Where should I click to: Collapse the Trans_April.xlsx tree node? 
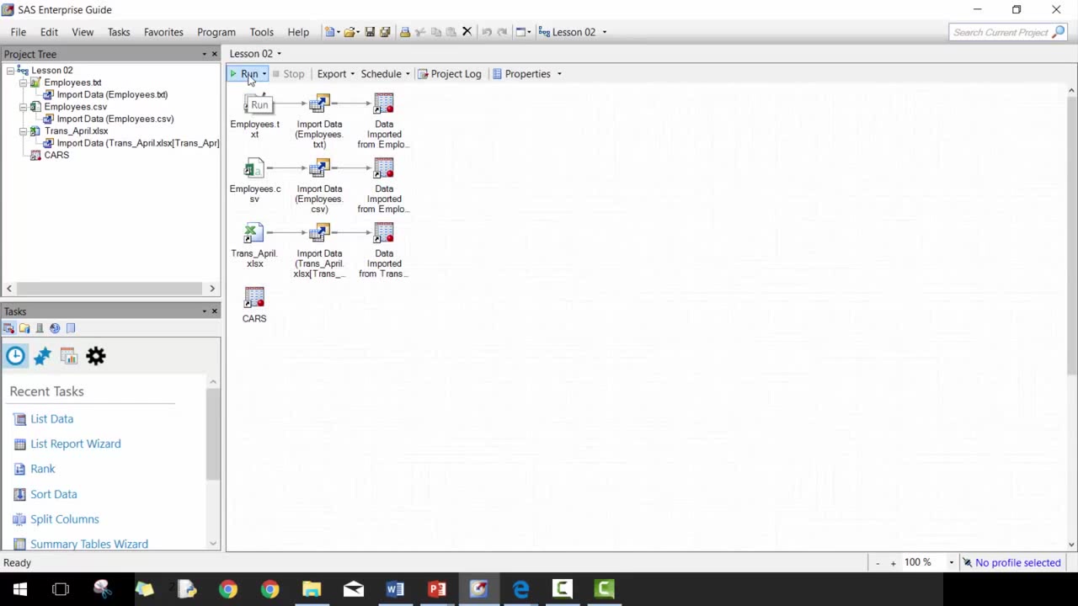23,131
